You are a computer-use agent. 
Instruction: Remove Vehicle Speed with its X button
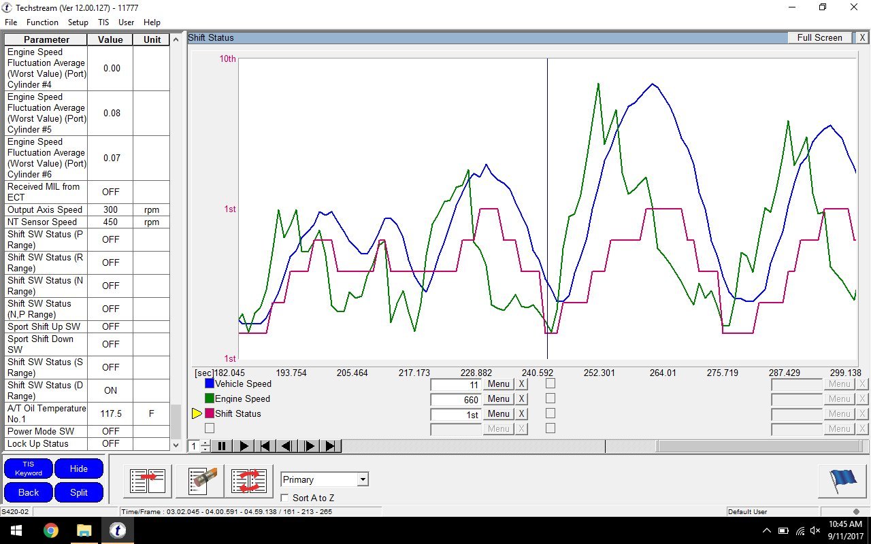point(521,384)
